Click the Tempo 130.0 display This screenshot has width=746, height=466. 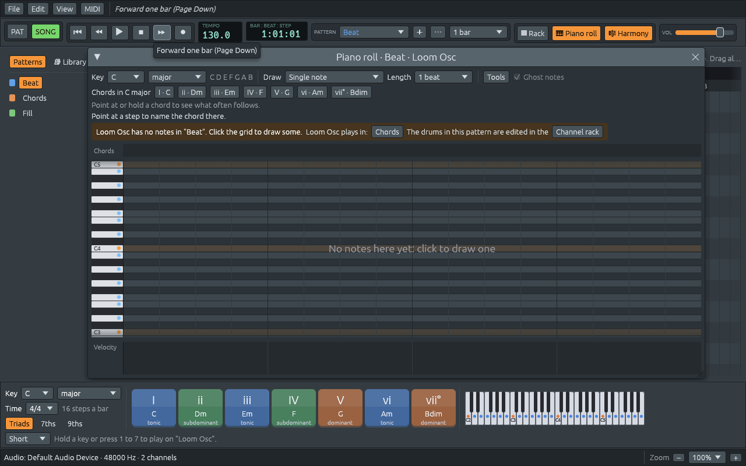(220, 32)
